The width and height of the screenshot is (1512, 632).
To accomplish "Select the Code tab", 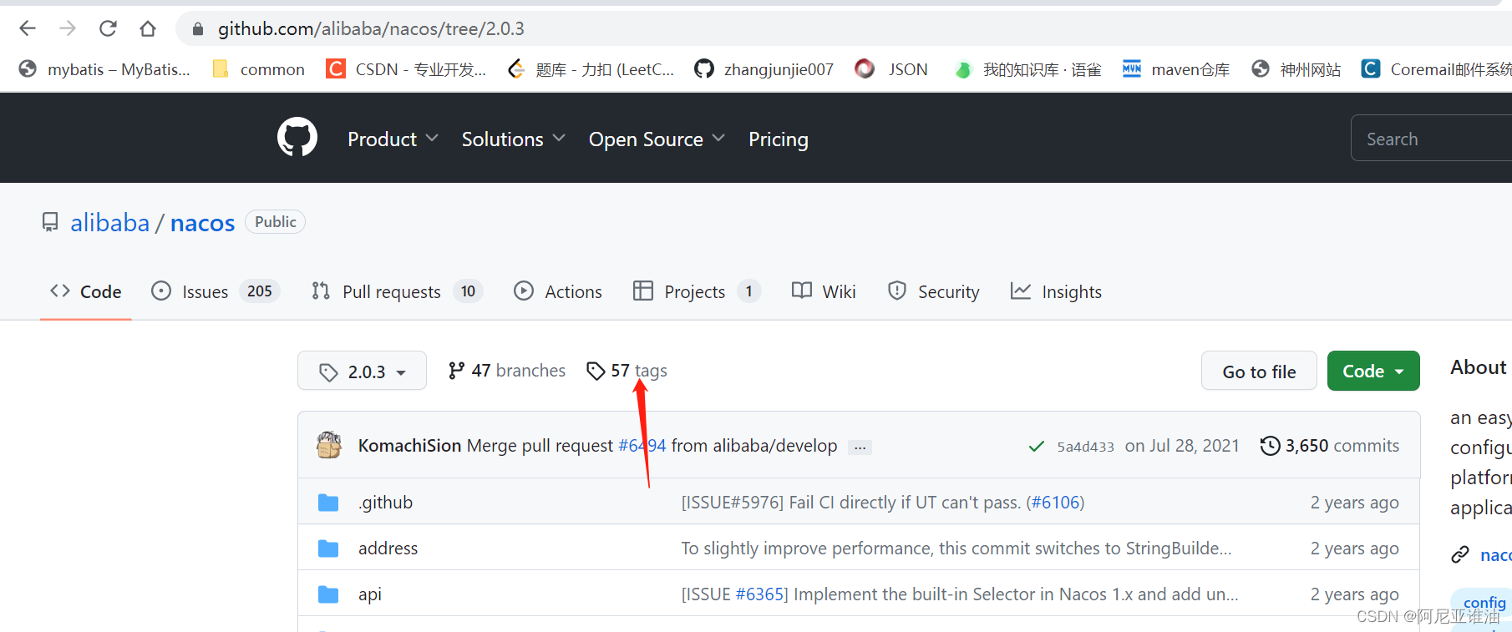I will 86,291.
